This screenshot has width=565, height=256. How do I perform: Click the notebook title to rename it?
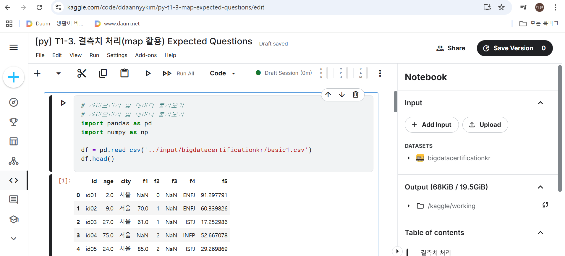[144, 41]
